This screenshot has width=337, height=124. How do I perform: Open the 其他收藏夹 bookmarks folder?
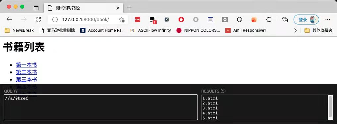click(x=318, y=30)
